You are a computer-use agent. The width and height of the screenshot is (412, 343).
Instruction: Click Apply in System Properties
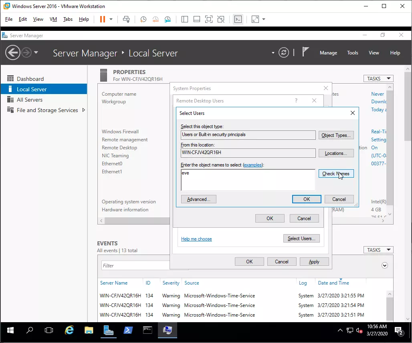[x=314, y=262]
